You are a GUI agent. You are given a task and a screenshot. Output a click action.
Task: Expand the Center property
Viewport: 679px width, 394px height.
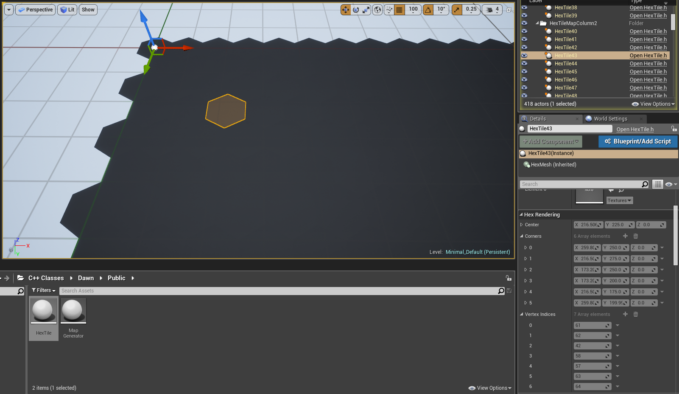[522, 225]
